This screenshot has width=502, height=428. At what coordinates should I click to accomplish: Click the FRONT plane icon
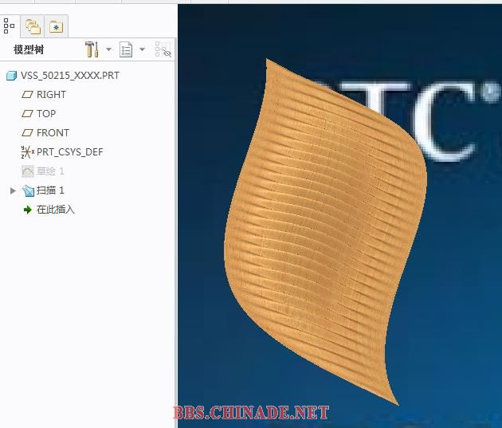pyautogui.click(x=27, y=133)
